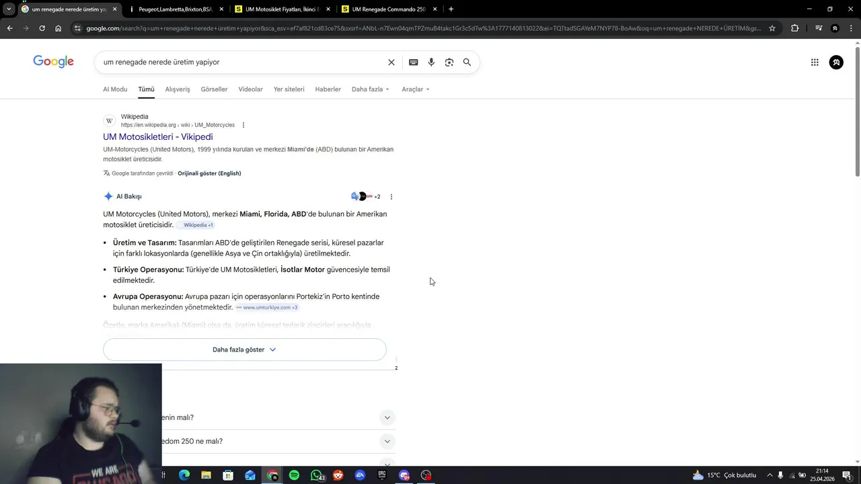Open the browser extensions puzzle icon

[794, 28]
